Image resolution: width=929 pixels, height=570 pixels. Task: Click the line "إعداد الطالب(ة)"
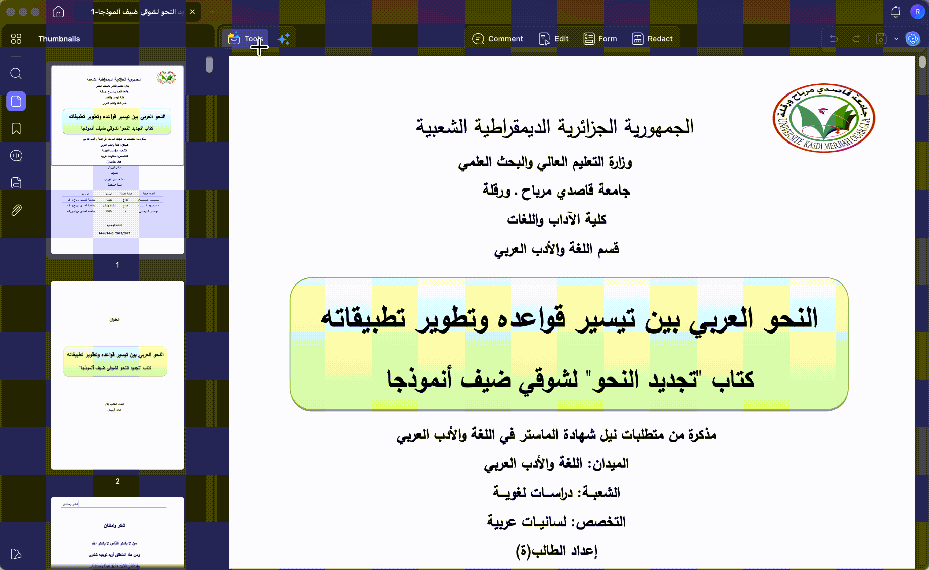556,551
